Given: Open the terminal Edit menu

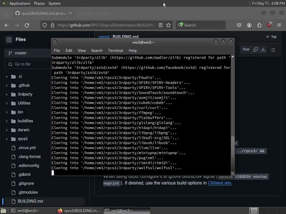Looking at the screenshot, I should (x=69, y=51).
